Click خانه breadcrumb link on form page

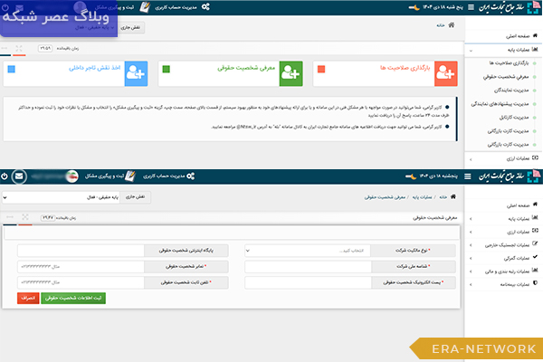click(443, 197)
